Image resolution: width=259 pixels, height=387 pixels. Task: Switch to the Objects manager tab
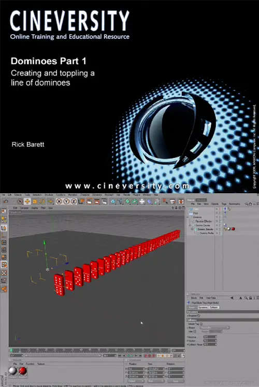(x=191, y=200)
